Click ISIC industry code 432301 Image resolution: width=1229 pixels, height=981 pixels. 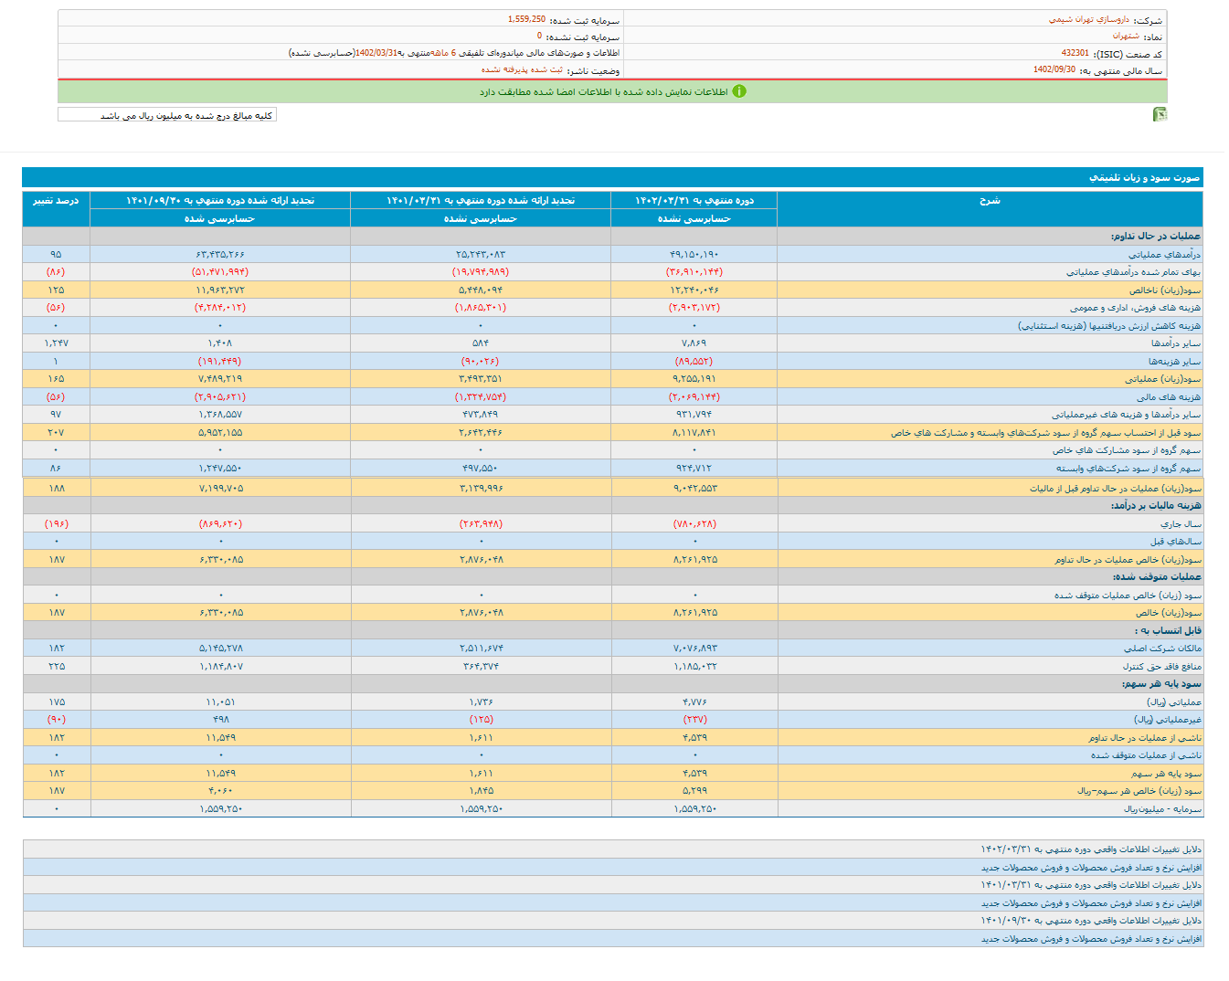[x=1075, y=53]
